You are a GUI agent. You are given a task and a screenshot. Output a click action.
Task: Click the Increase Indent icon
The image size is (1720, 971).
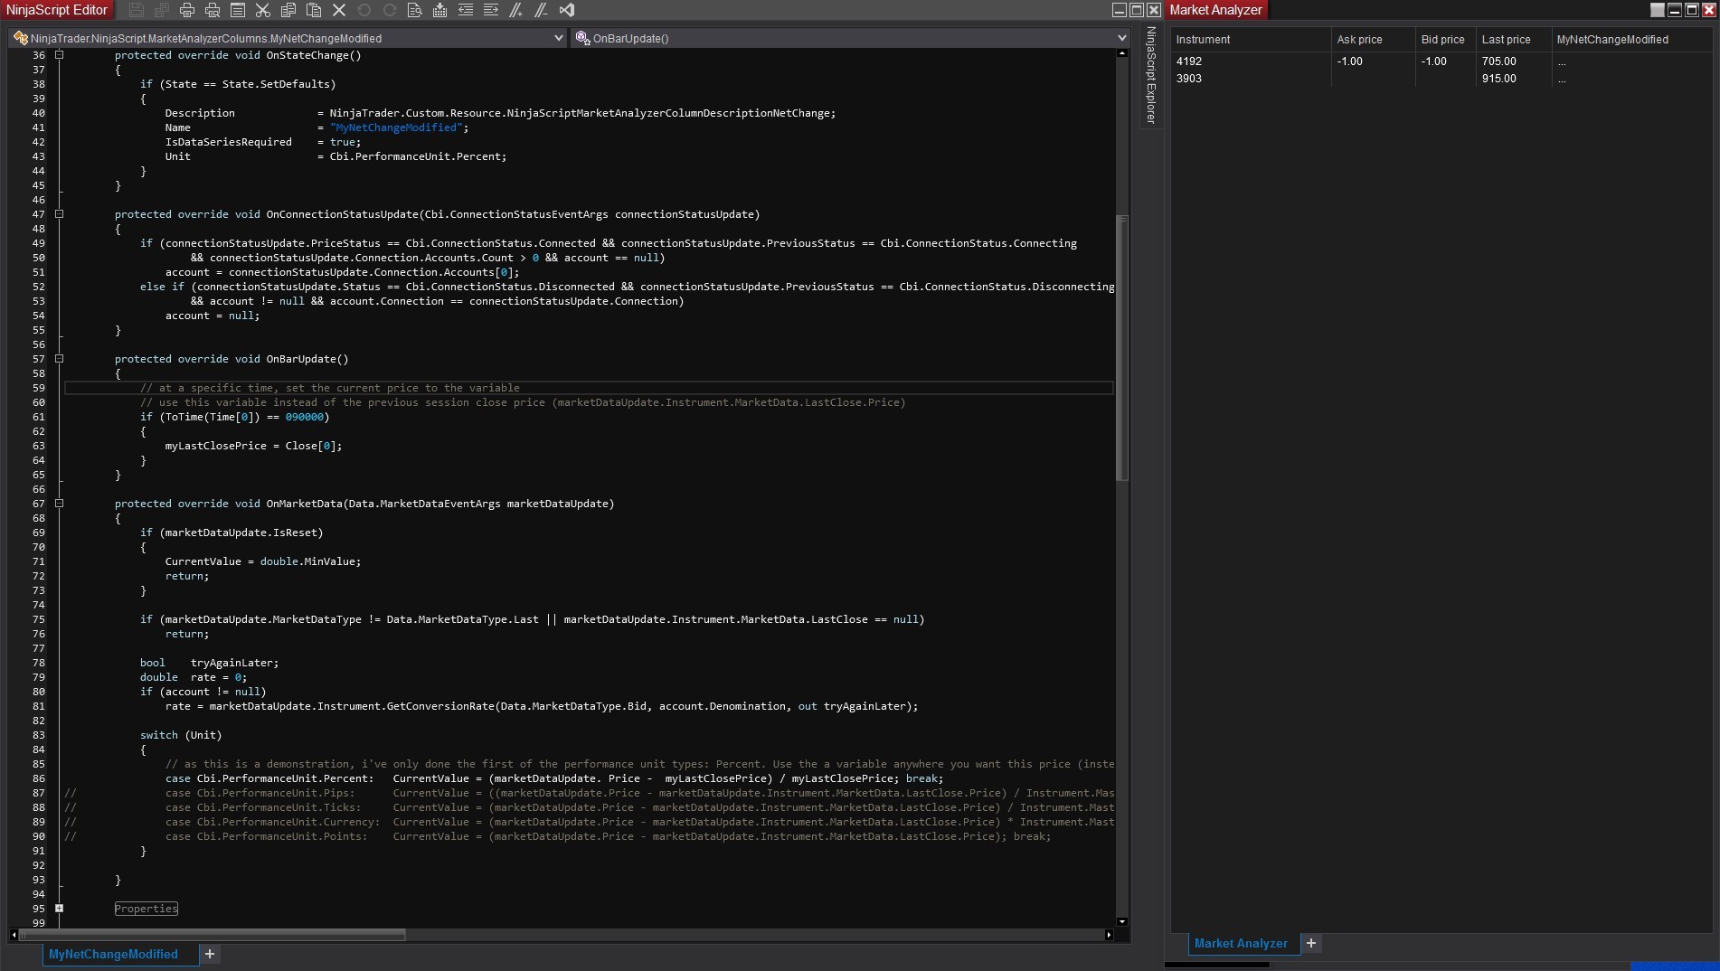point(491,10)
